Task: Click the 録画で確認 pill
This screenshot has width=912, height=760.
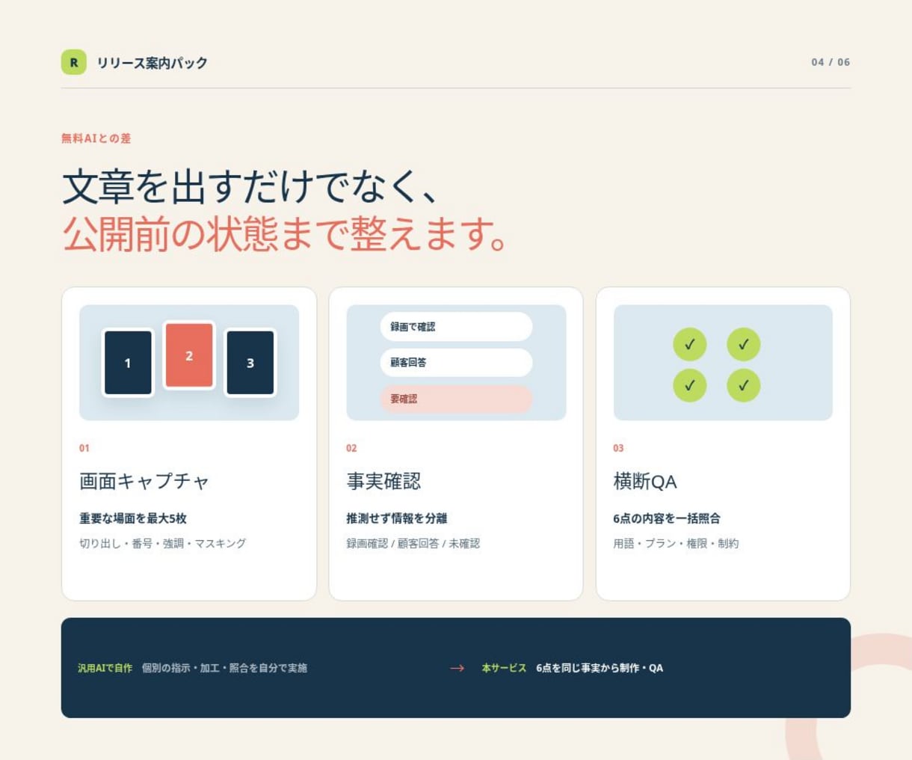Action: click(456, 327)
